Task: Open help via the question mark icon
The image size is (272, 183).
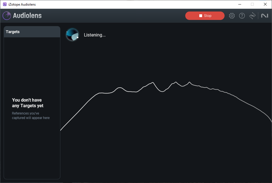Action: 242,16
